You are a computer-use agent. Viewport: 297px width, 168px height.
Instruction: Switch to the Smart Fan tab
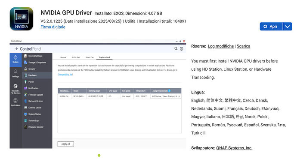pyautogui.click(x=90, y=57)
